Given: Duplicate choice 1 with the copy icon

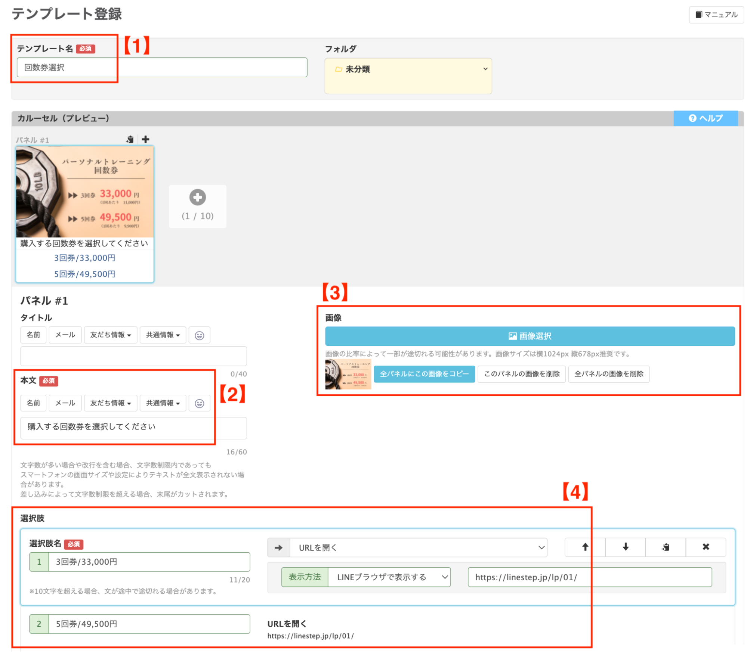Looking at the screenshot, I should pyautogui.click(x=666, y=547).
